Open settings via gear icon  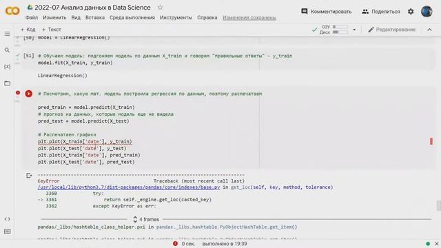point(411,12)
